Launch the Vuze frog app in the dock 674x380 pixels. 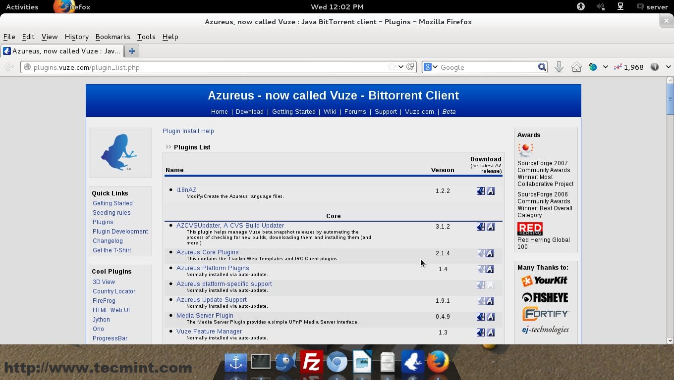413,363
